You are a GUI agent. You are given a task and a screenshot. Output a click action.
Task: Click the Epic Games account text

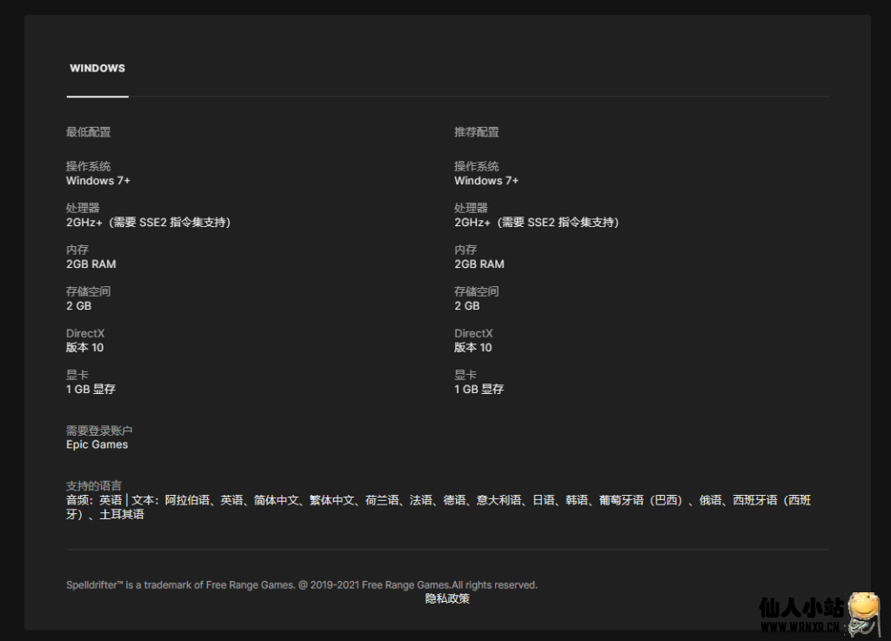point(97,444)
